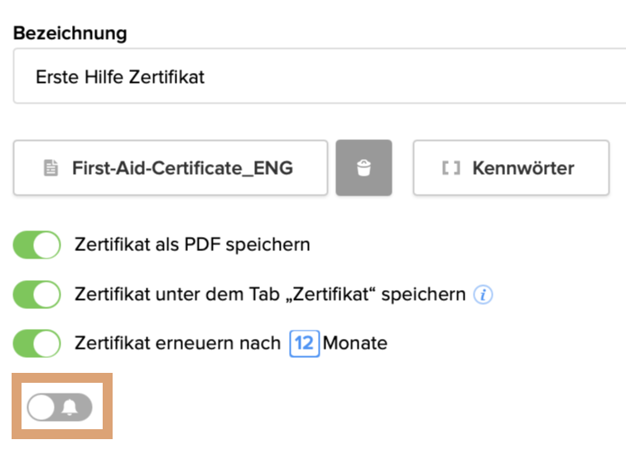Image resolution: width=626 pixels, height=464 pixels.
Task: Click the "Zertifikat erneuern nach" label text
Action: (177, 342)
